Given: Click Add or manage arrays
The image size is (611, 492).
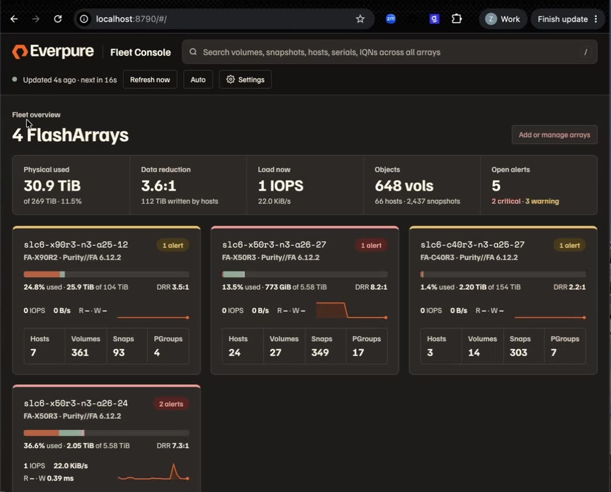Looking at the screenshot, I should click(x=554, y=135).
